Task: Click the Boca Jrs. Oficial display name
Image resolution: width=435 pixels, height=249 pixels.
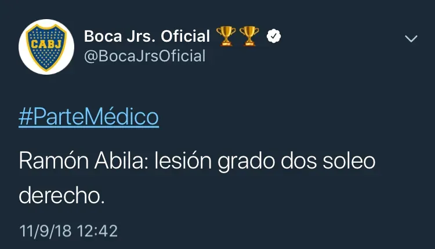Action: [147, 36]
